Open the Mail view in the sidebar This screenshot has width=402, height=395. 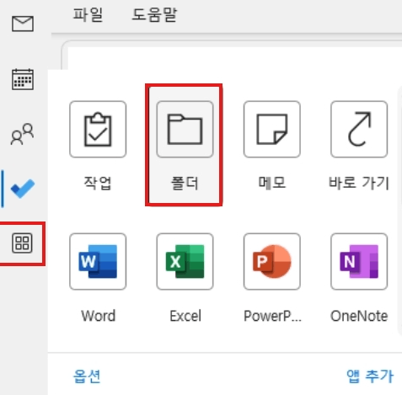(23, 24)
